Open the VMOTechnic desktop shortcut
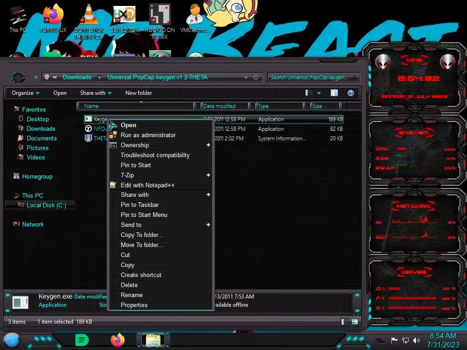This screenshot has width=467, height=350. (x=195, y=19)
